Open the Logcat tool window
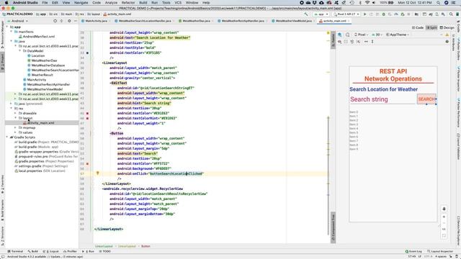 click(x=51, y=251)
